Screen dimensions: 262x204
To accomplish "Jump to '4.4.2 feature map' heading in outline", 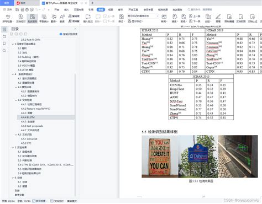I will 35,109.
